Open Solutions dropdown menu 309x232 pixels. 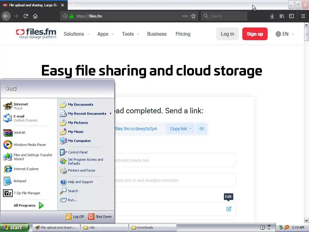[76, 34]
